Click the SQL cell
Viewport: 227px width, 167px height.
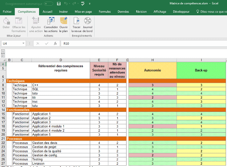click(61, 89)
